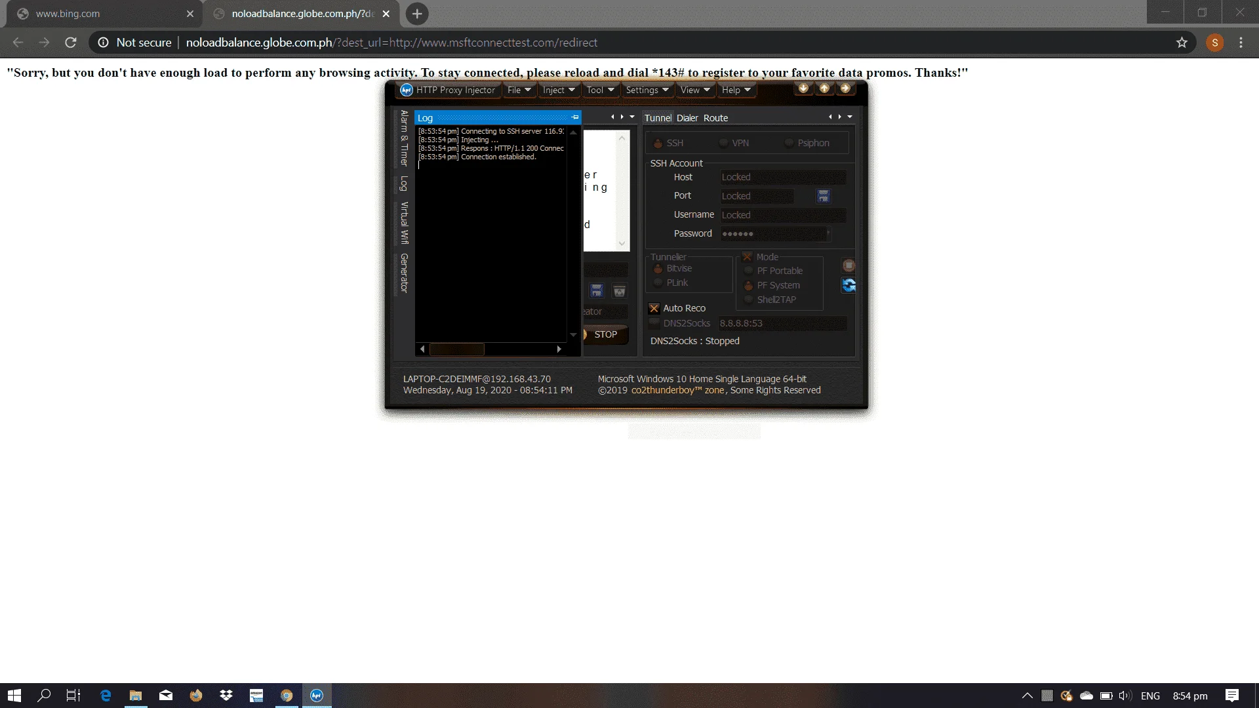Select the Psiphon radio option

(807, 143)
